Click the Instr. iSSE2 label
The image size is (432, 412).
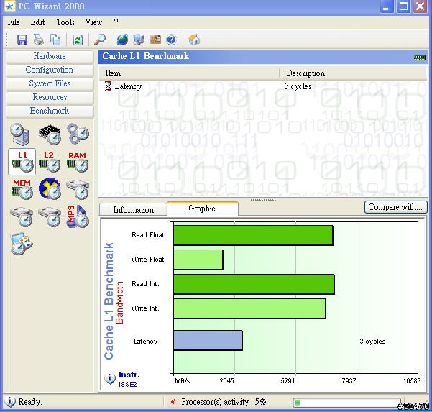(x=129, y=379)
